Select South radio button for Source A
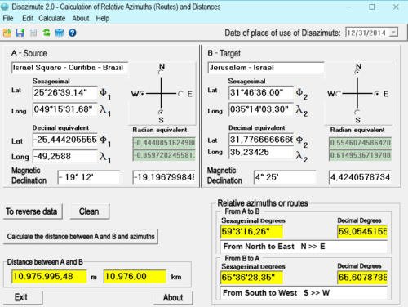The image size is (408, 307). click(161, 112)
